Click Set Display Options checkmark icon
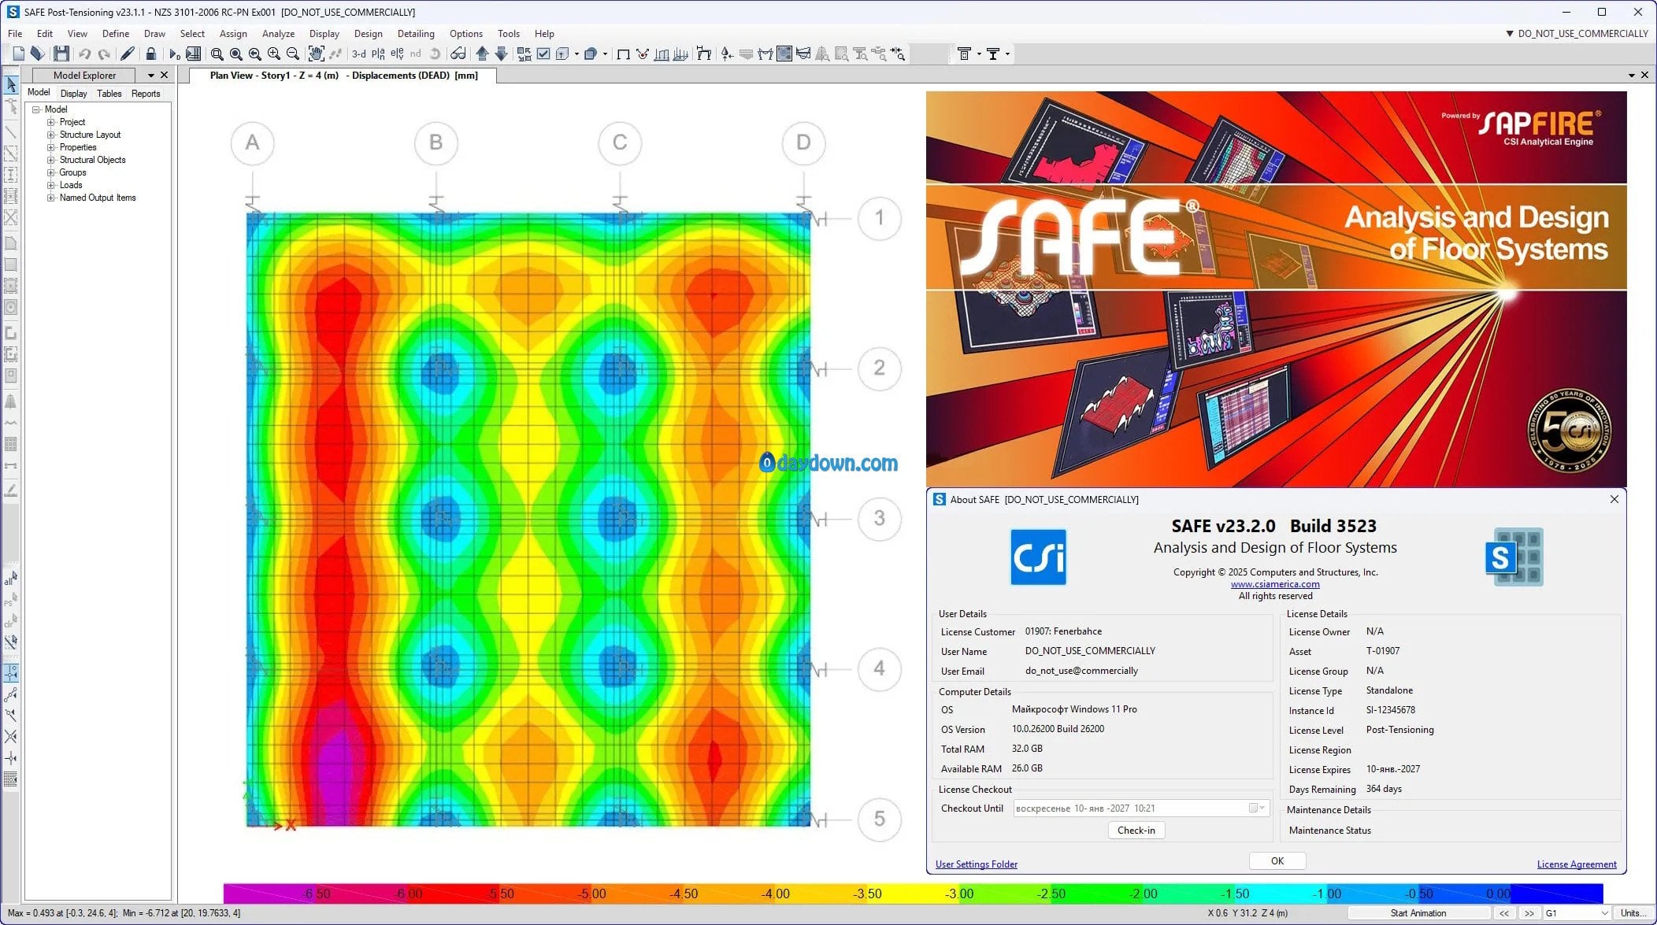This screenshot has height=925, width=1657. [543, 54]
